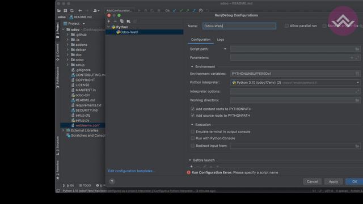Click browse folder icon in Redirect input field
363x204 pixels.
point(357,146)
